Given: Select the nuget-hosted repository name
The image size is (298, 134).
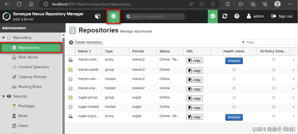Looking at the screenshot, I should 88,107.
